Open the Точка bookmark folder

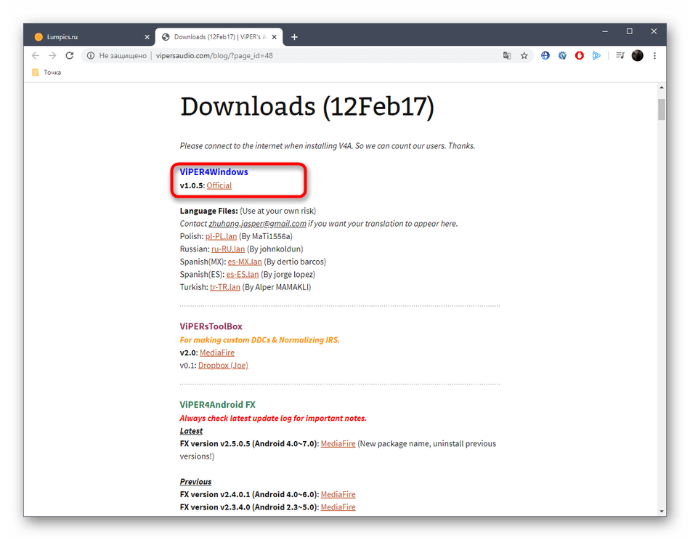point(46,73)
